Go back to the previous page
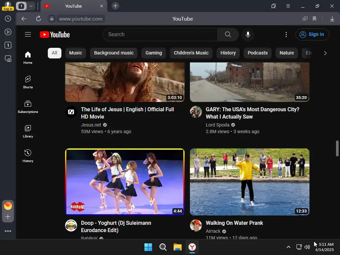Screen dimensions: 340x255 click(24, 19)
